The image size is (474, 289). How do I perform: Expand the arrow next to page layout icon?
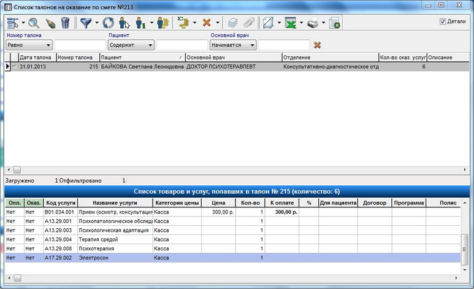coord(279,23)
